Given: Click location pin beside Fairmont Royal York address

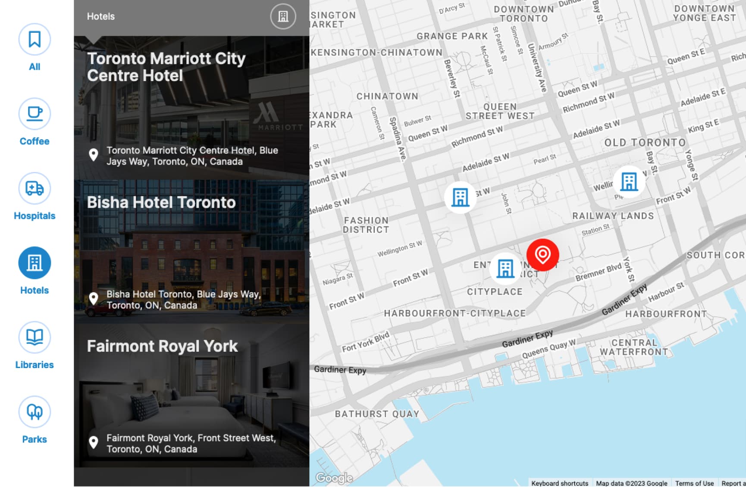Looking at the screenshot, I should coord(93,443).
